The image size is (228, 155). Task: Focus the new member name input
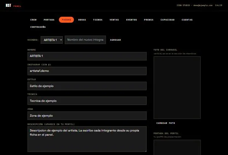tap(85, 40)
